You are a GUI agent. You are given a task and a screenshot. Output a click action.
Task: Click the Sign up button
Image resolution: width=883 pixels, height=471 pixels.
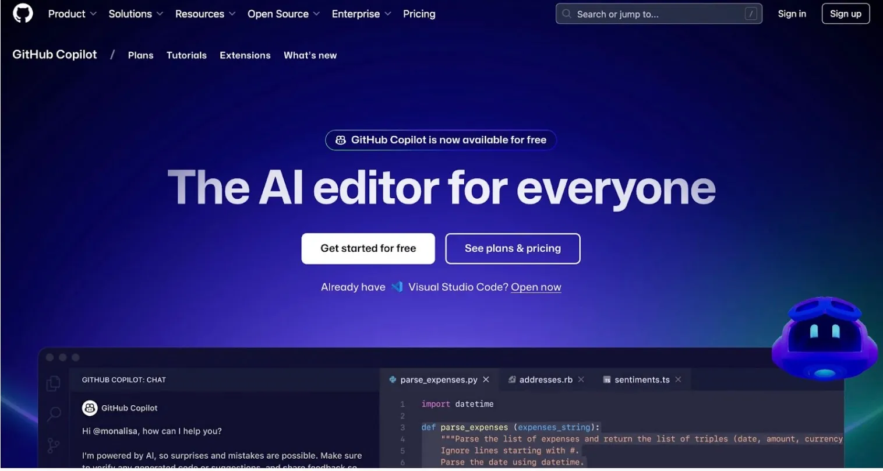tap(846, 14)
